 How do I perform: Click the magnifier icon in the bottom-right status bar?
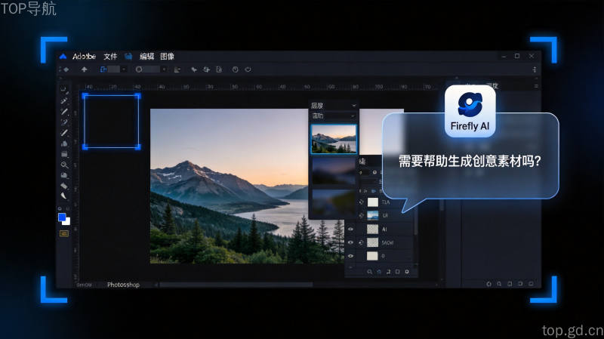click(x=499, y=284)
